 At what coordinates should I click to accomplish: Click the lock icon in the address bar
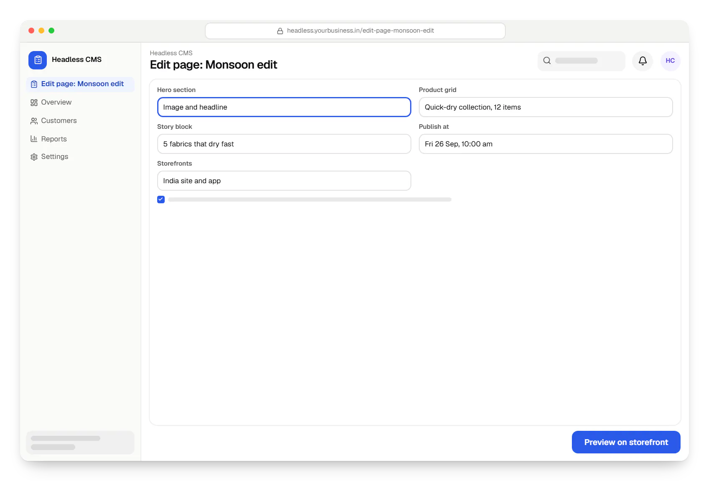click(x=280, y=31)
